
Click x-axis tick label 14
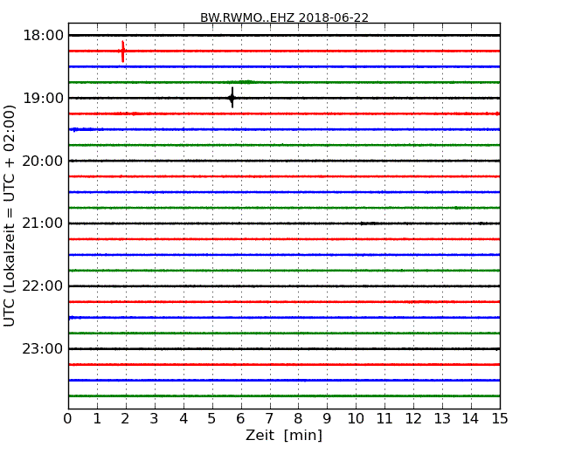point(471,418)
